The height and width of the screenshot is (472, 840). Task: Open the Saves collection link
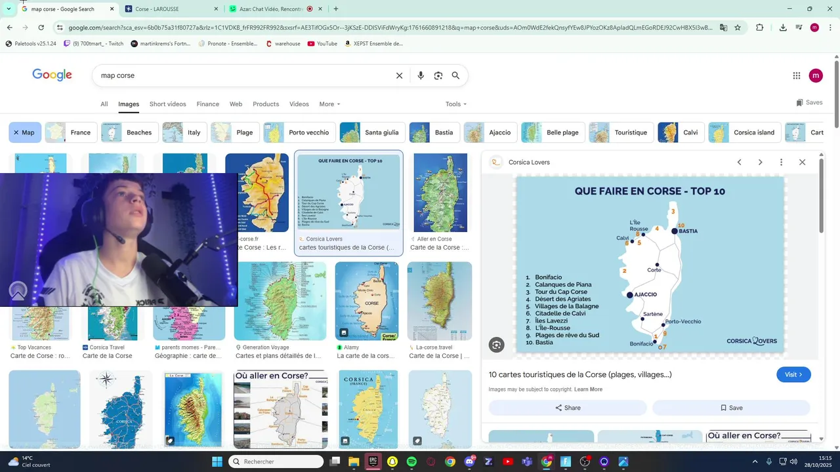[809, 102]
